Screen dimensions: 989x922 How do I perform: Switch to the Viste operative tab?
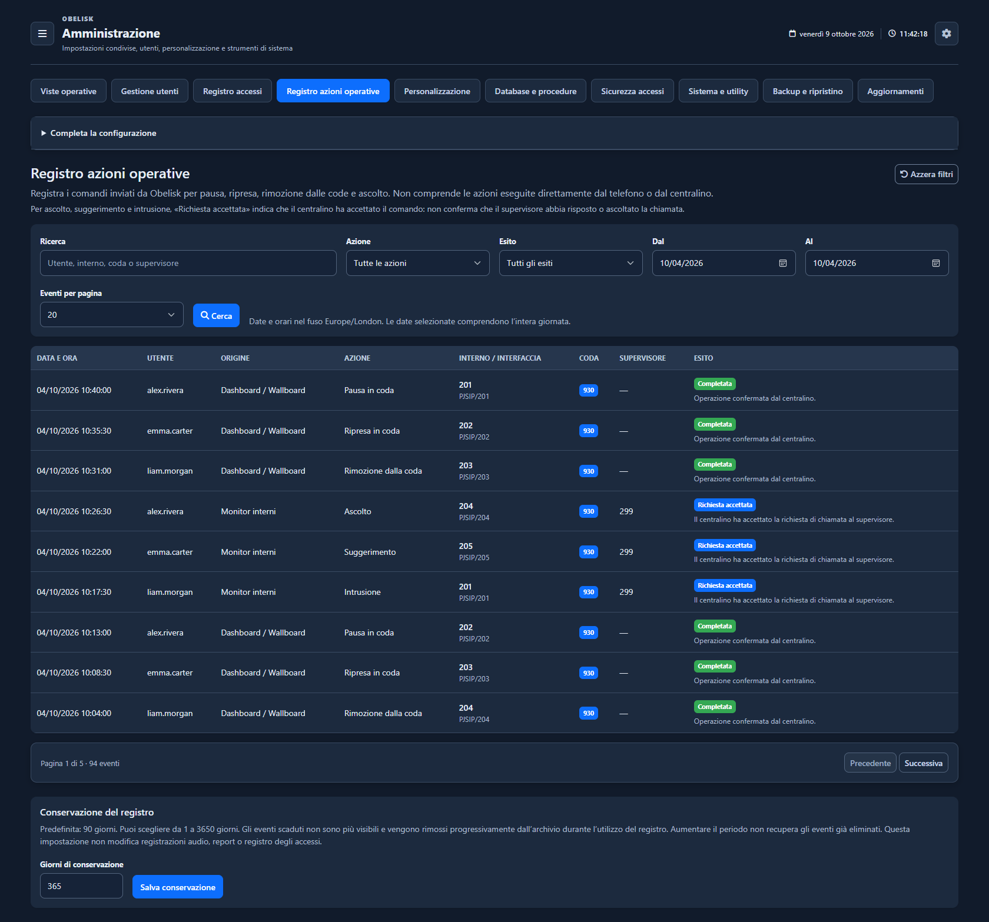68,91
